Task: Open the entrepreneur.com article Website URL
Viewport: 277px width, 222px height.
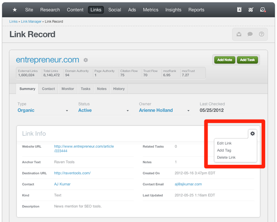Action: pos(84,149)
